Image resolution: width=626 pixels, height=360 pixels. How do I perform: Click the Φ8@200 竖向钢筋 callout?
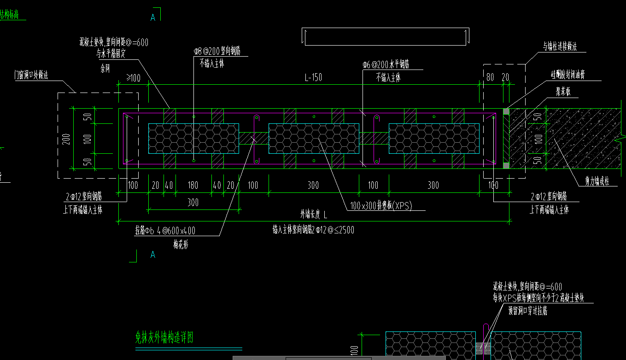[217, 52]
